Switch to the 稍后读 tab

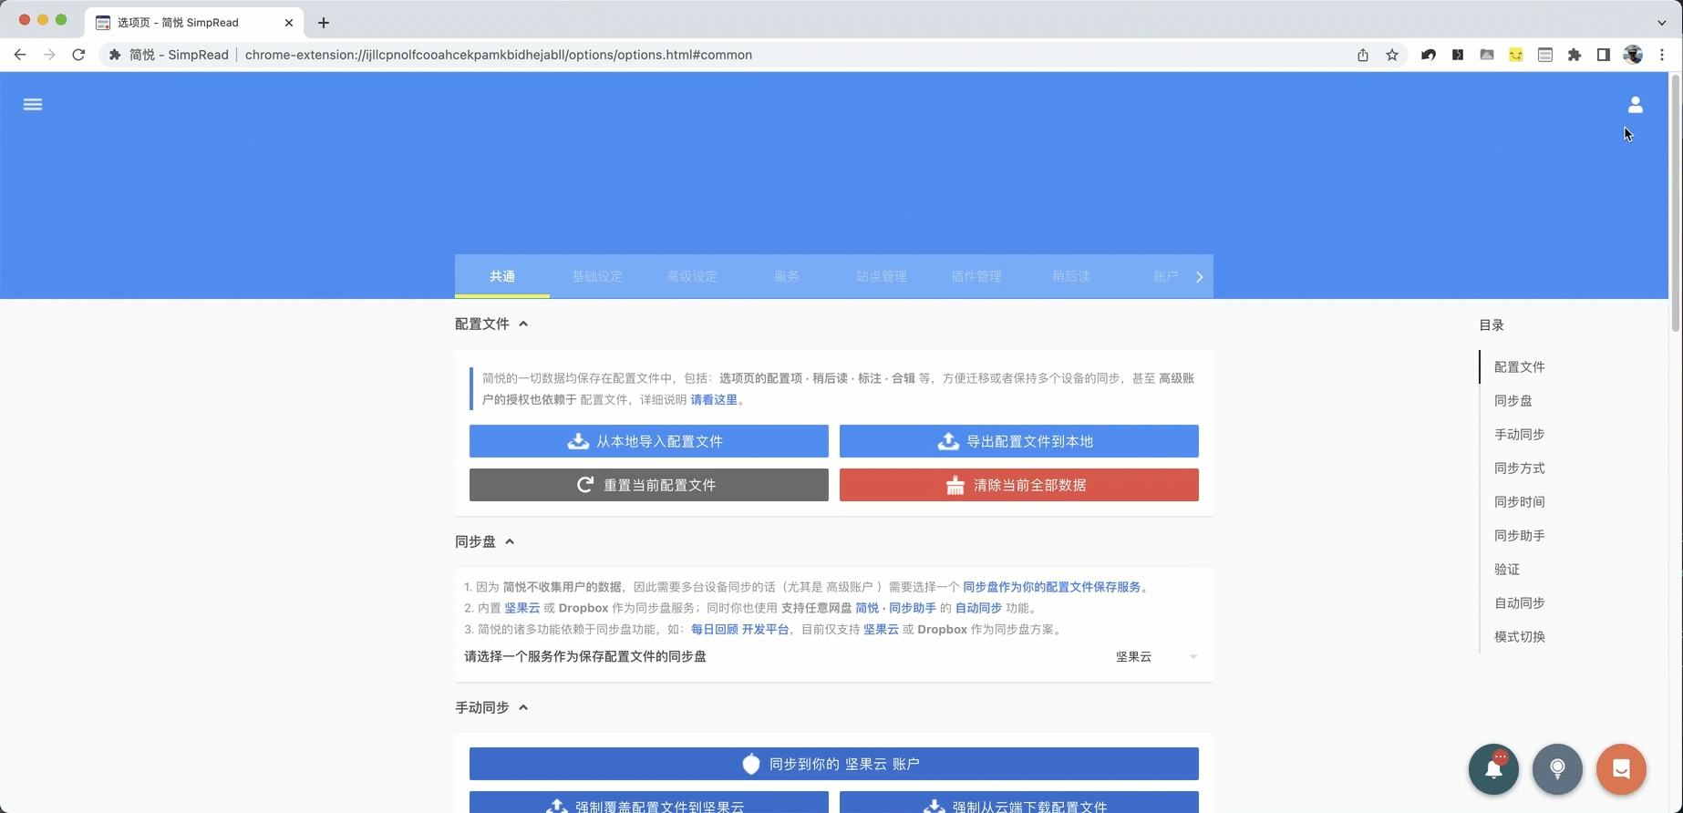click(1071, 276)
